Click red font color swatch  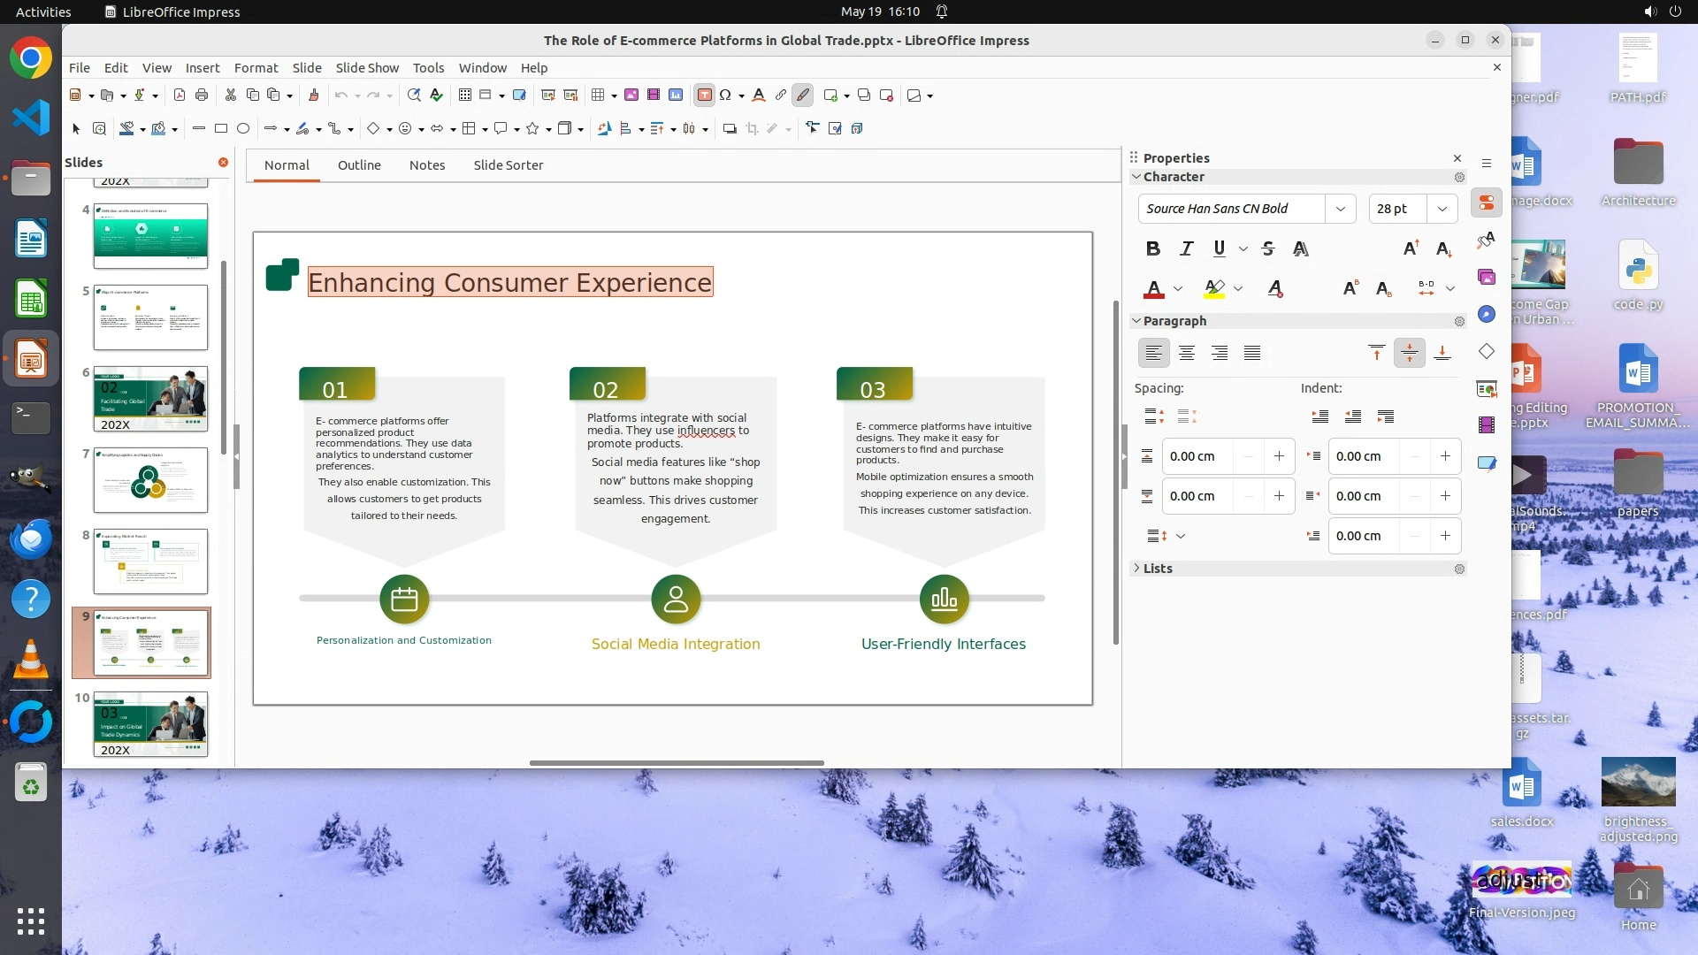(1153, 288)
